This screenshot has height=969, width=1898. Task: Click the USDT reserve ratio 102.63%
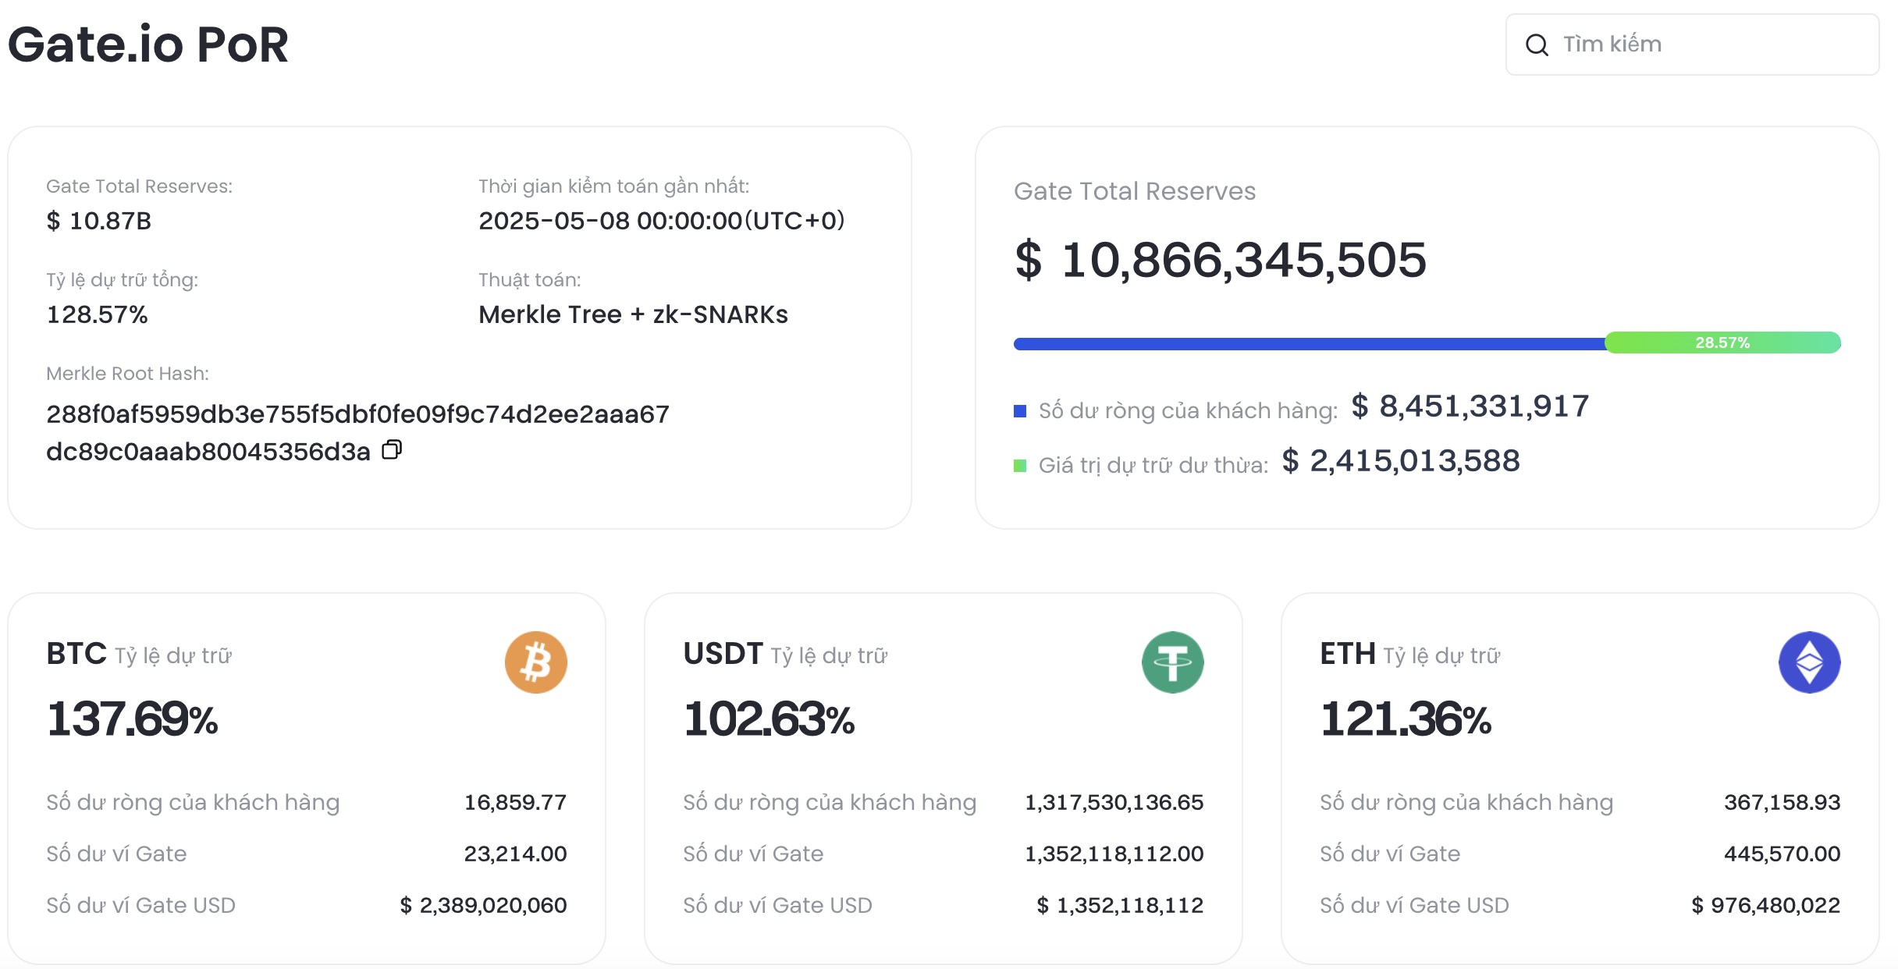click(770, 719)
